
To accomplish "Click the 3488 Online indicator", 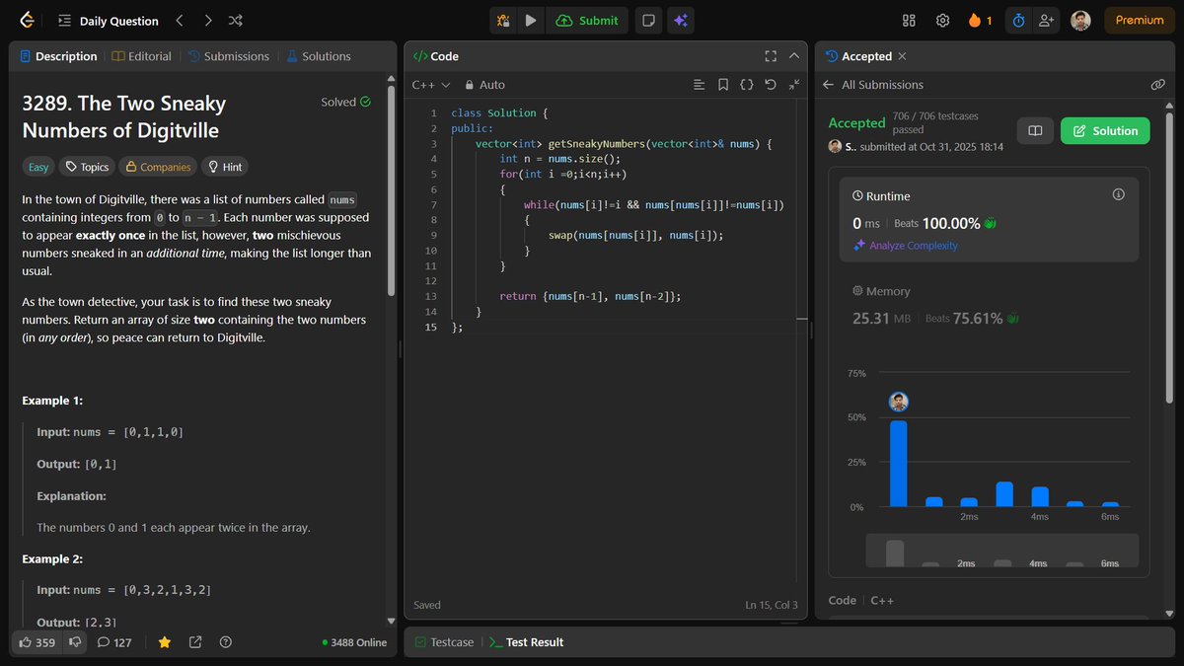I will click(354, 642).
